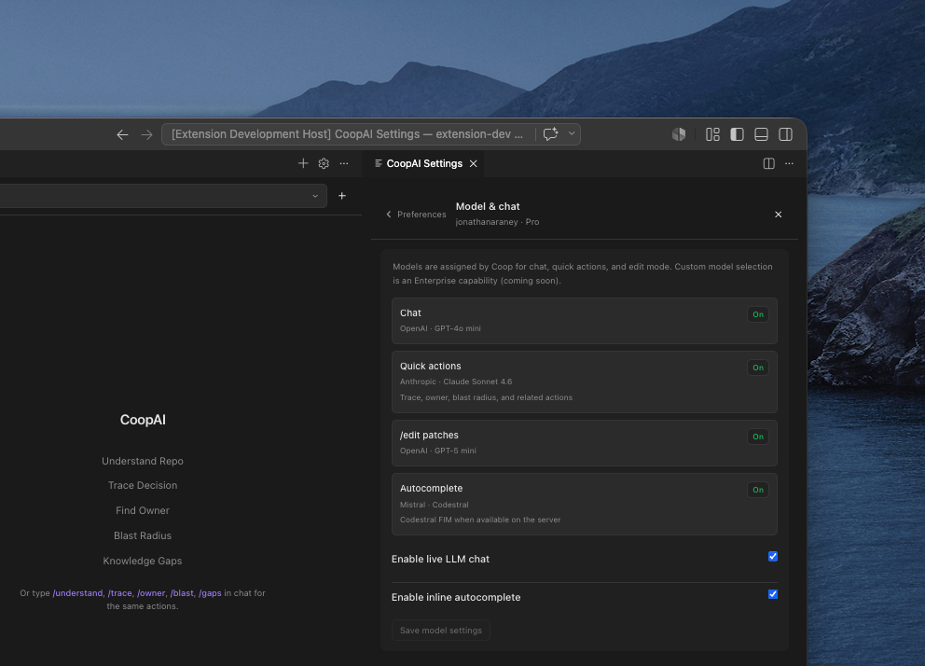Toggle the primary side bar icon

737,134
